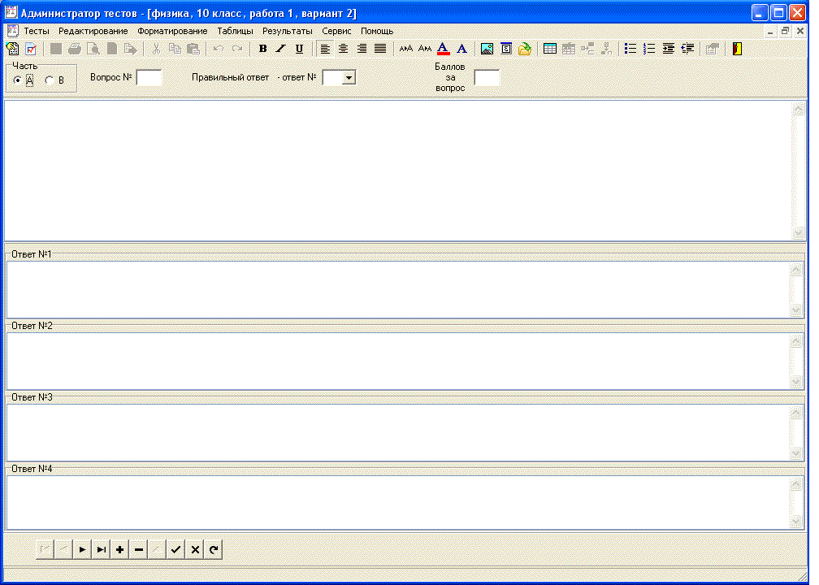Open the Сервис menu
The width and height of the screenshot is (819, 585).
tap(336, 31)
